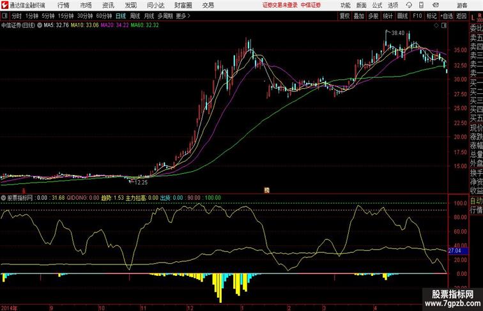Click the 趋势: 1.53 indicator value
The image size is (483, 311).
coord(112,198)
